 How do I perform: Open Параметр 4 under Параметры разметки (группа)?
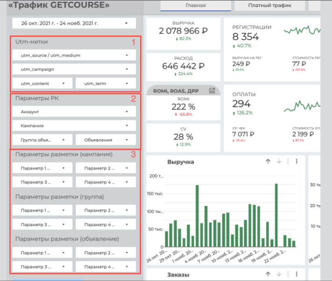coord(106,225)
